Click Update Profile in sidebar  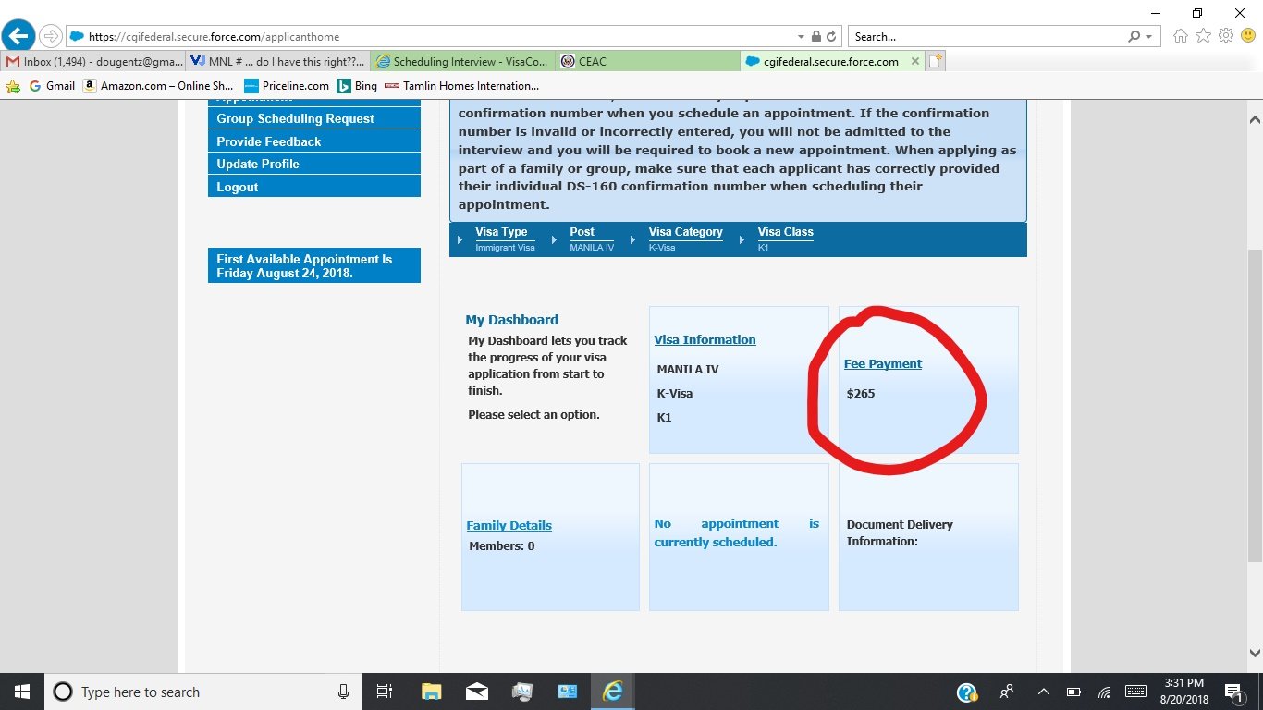pos(313,164)
